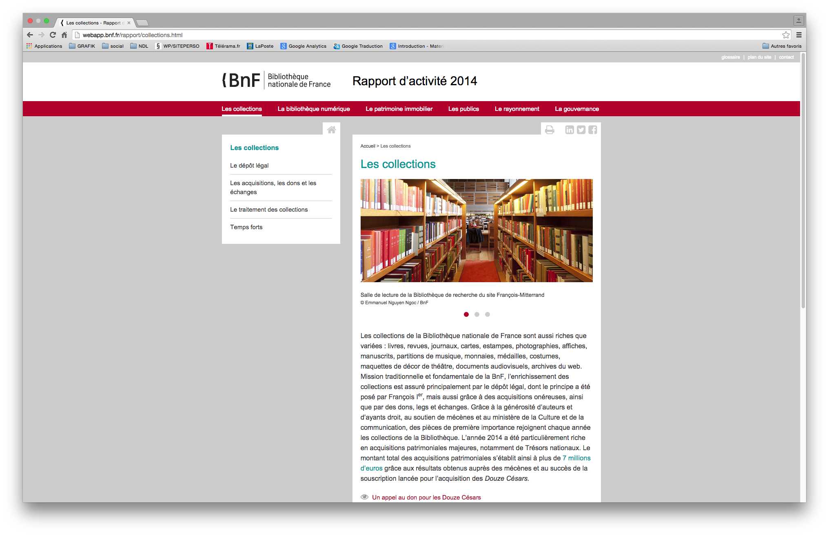
Task: Bookmark page with star icon
Action: point(786,35)
